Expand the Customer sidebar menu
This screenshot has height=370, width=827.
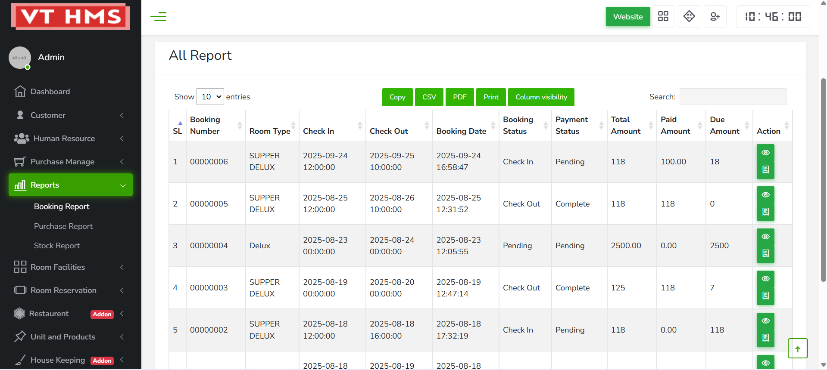pyautogui.click(x=69, y=115)
